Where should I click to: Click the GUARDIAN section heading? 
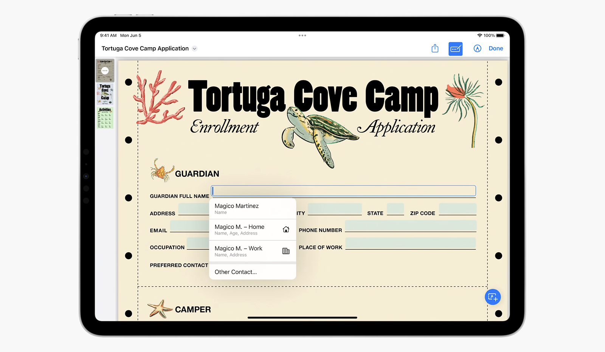(197, 174)
